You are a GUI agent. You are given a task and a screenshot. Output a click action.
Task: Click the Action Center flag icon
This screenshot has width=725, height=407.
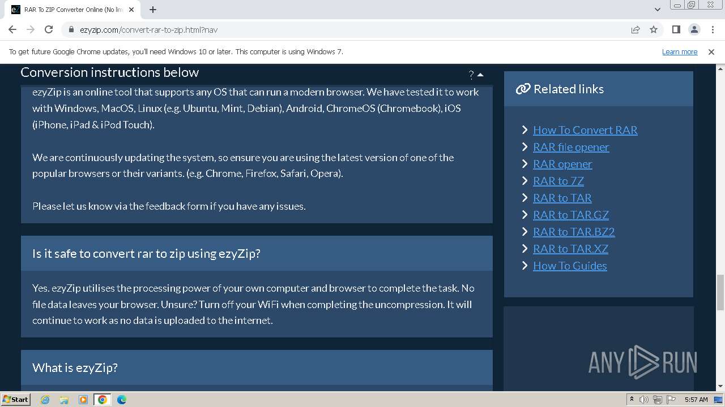pos(671,400)
